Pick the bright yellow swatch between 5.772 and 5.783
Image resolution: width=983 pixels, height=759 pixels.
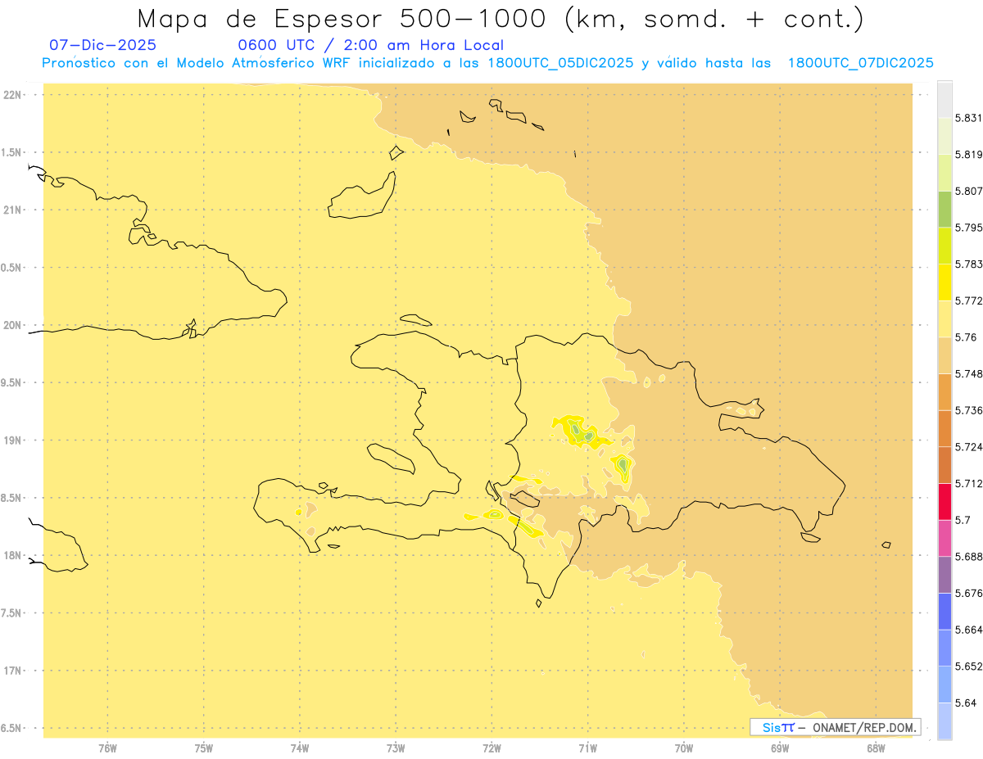(x=944, y=282)
